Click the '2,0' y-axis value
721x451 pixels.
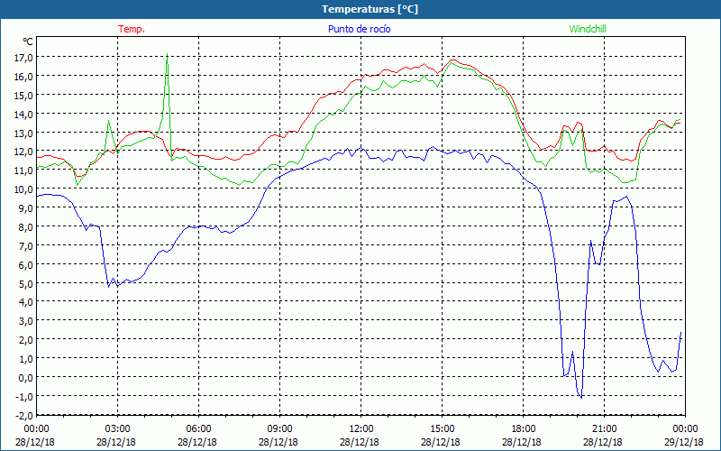click(x=25, y=340)
